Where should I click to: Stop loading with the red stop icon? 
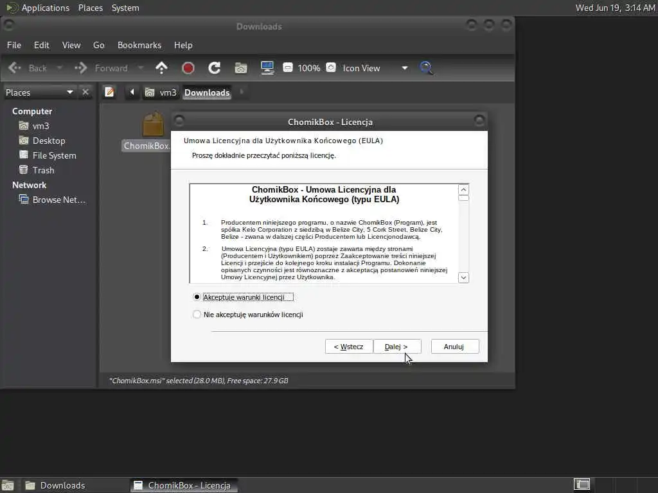[x=188, y=68]
